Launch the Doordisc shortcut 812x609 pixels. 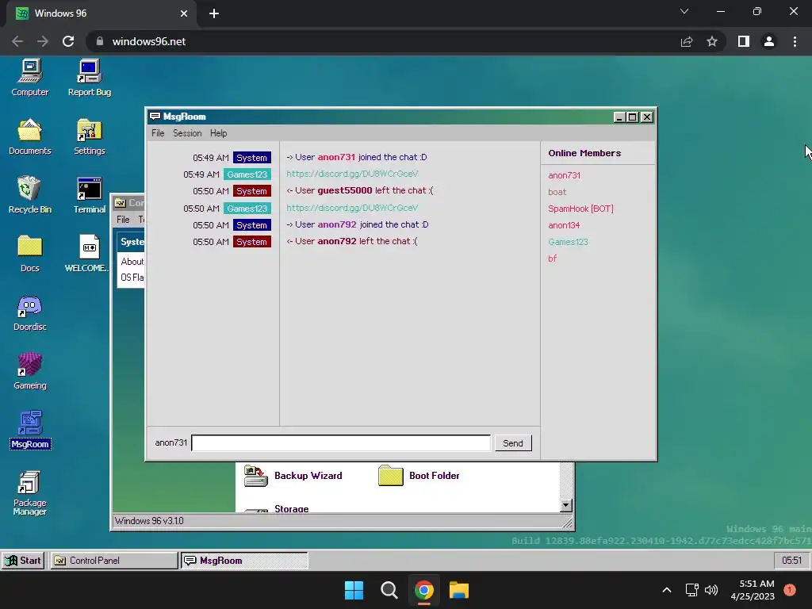30,312
